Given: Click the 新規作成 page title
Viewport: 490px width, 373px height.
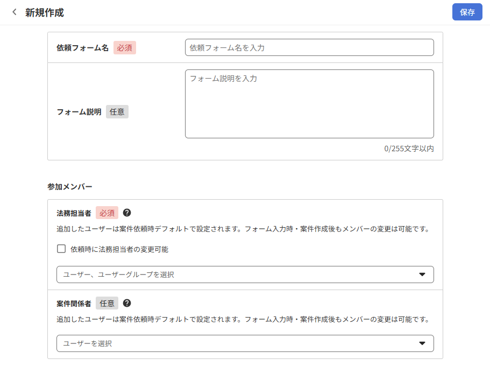Looking at the screenshot, I should click(x=45, y=12).
